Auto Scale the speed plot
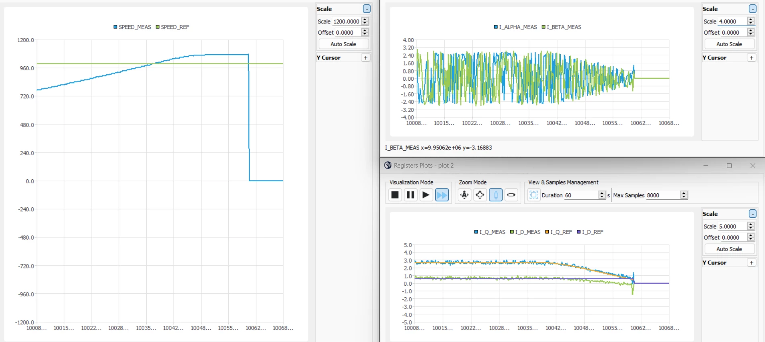 [343, 44]
